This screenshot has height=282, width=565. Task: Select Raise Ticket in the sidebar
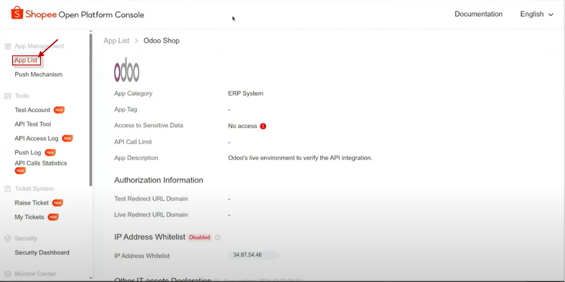click(32, 203)
